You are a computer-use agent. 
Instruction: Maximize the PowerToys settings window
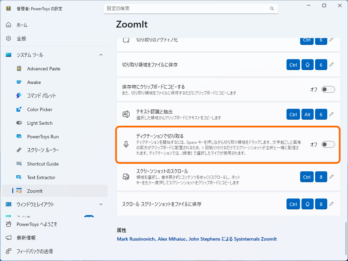click(324, 5)
